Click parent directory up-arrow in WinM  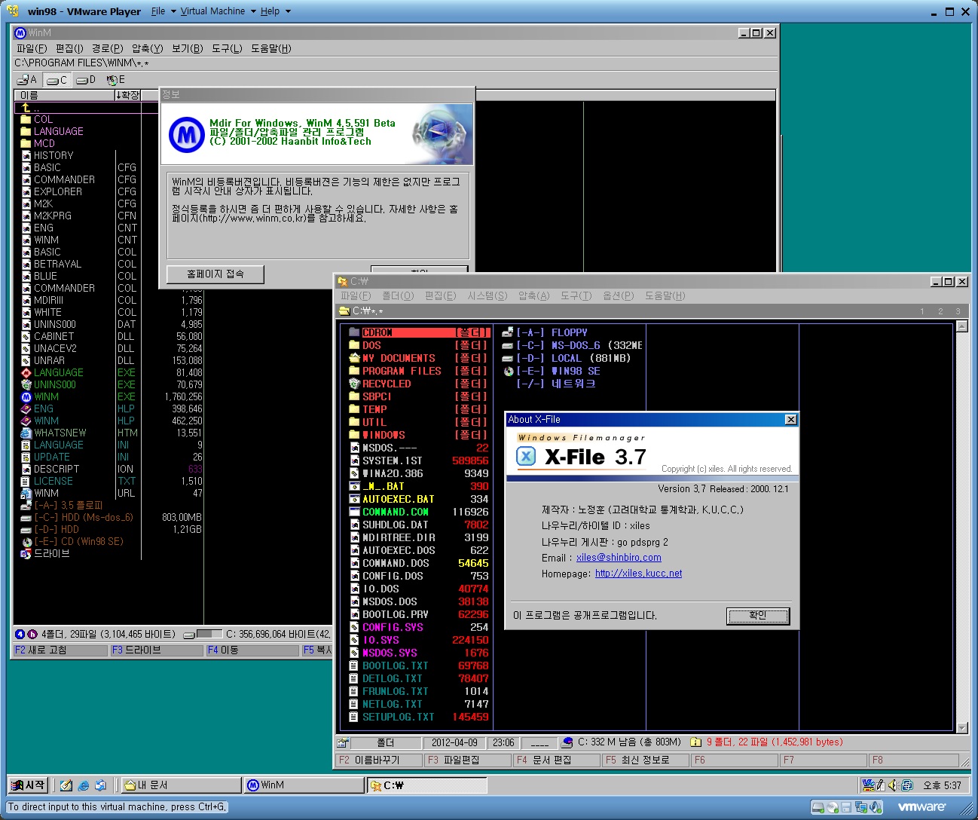26,108
